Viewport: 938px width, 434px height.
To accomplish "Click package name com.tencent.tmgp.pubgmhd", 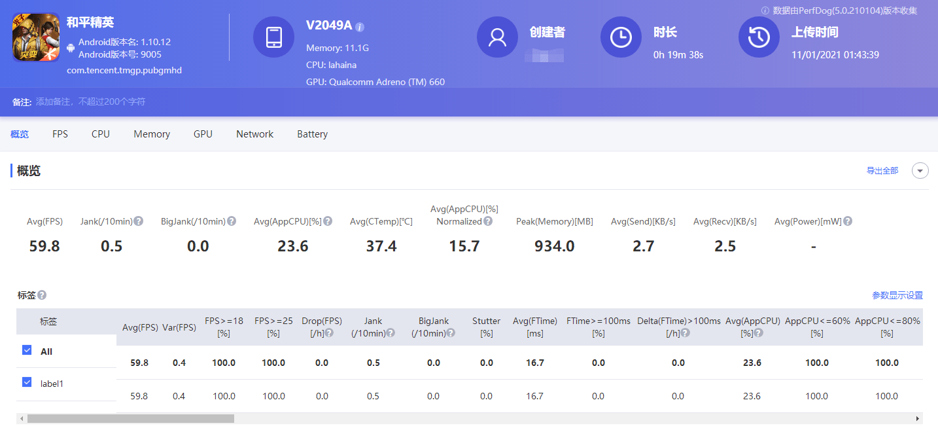I will [124, 70].
